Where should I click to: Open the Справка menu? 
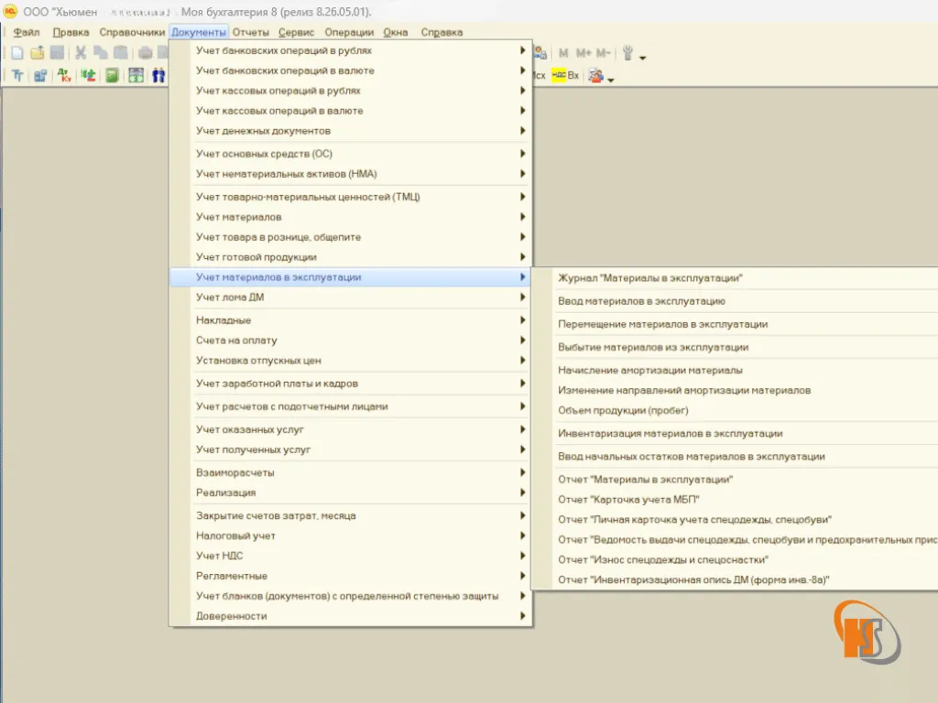pos(442,32)
